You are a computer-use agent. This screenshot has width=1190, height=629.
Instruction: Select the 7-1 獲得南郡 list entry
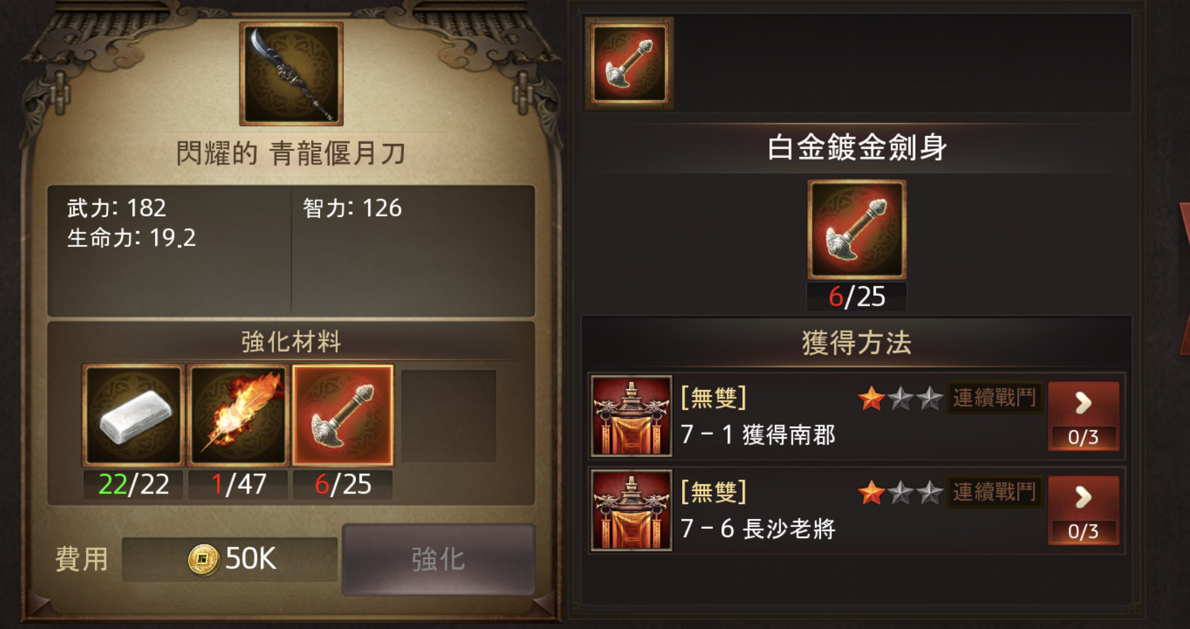coord(857,416)
